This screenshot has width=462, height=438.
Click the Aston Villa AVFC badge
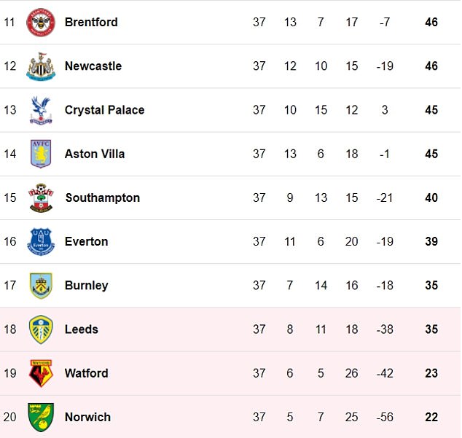41,154
